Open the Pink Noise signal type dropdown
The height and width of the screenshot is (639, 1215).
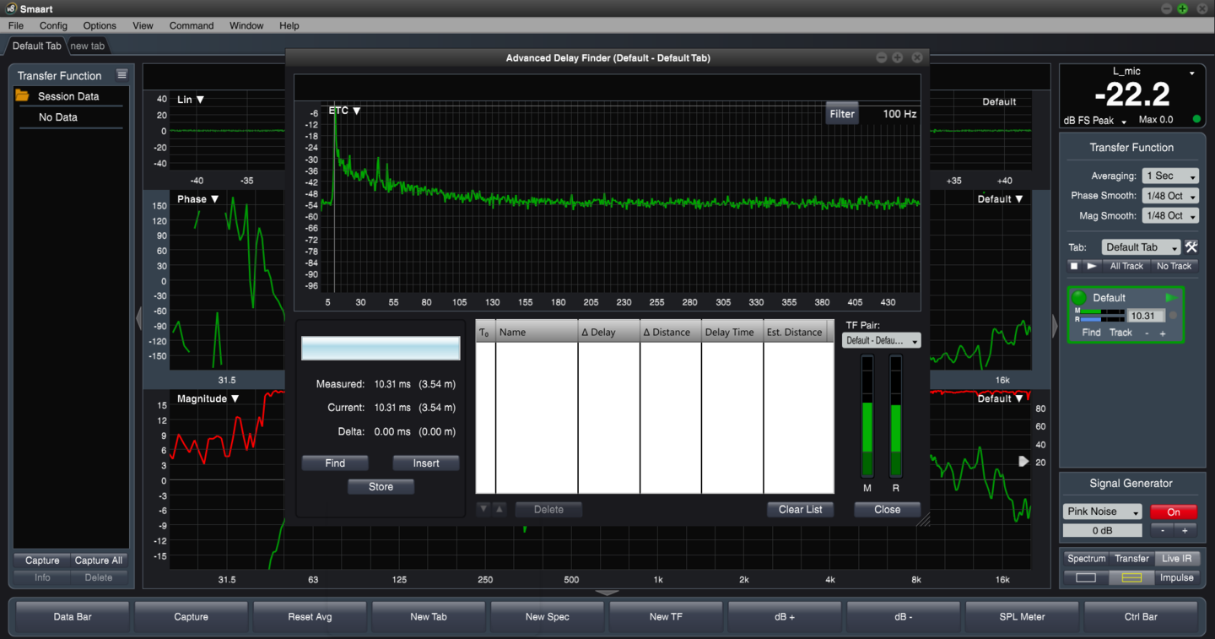[x=1102, y=512]
